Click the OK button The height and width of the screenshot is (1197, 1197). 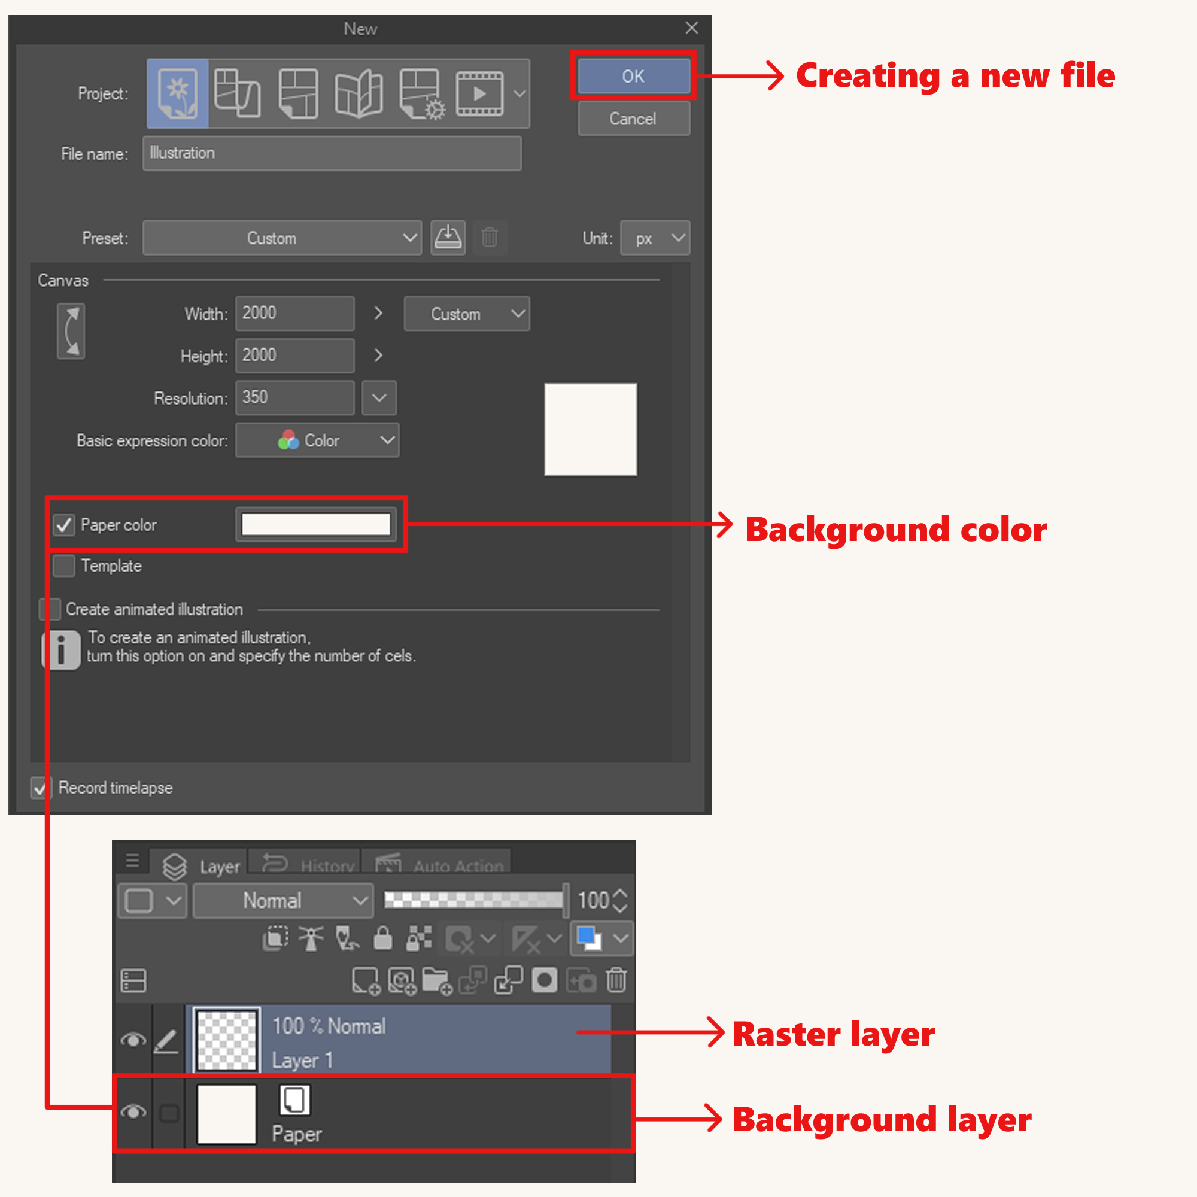[633, 76]
